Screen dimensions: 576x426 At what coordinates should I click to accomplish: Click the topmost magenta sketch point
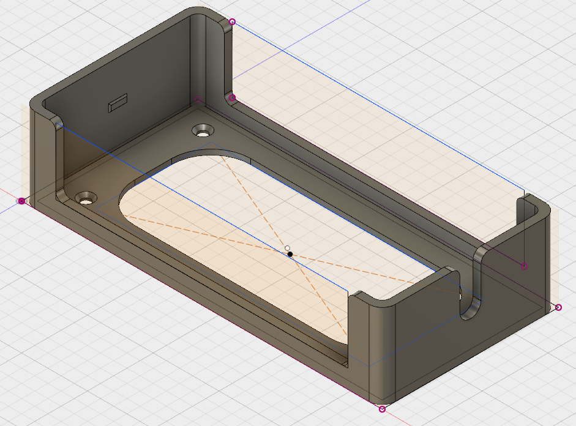coord(232,22)
